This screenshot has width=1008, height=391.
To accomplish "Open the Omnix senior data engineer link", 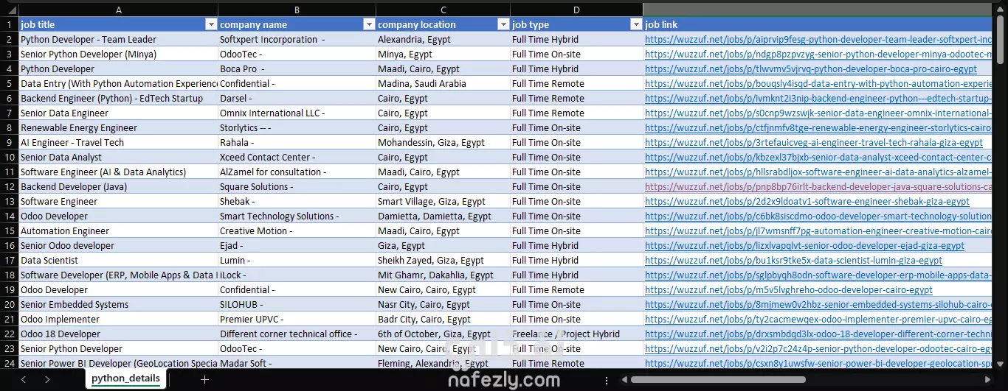I will click(818, 113).
